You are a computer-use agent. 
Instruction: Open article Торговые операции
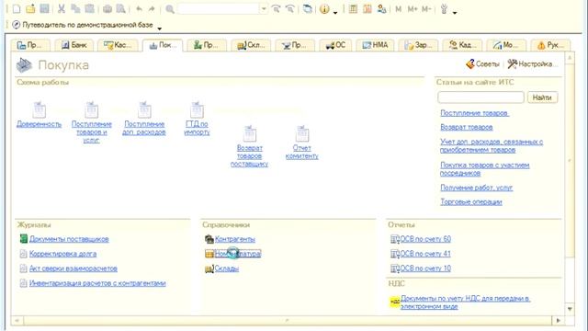[x=471, y=201]
